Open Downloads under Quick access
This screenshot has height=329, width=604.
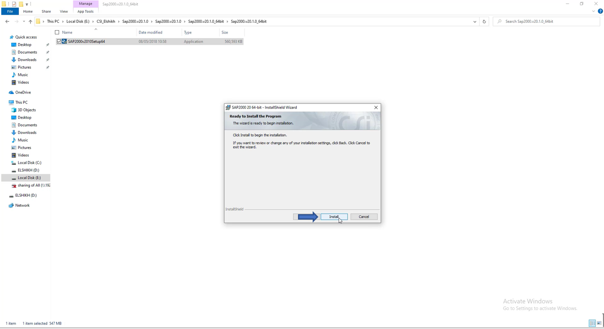click(27, 60)
